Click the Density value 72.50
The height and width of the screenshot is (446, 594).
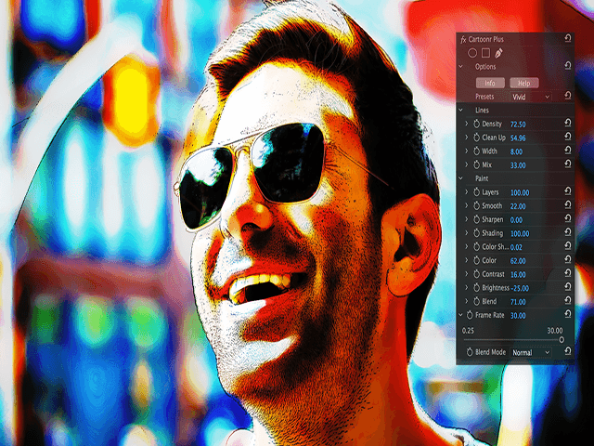pyautogui.click(x=518, y=125)
